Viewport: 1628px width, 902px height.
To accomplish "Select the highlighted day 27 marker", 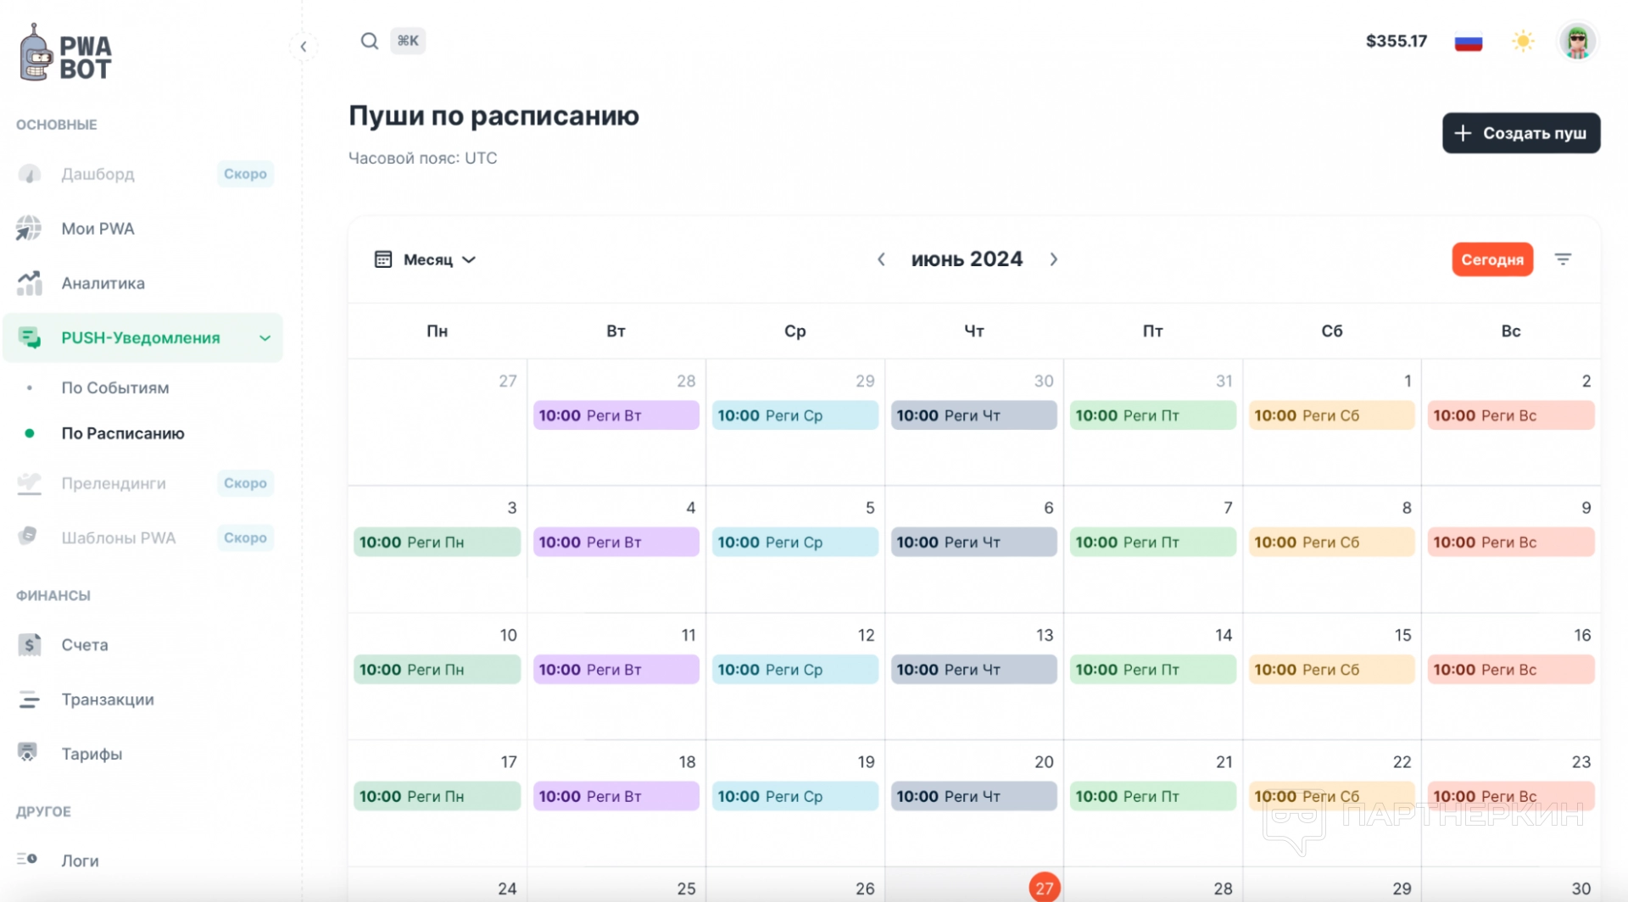I will tap(1044, 888).
